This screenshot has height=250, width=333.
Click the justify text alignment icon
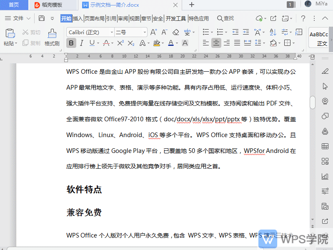237,43
